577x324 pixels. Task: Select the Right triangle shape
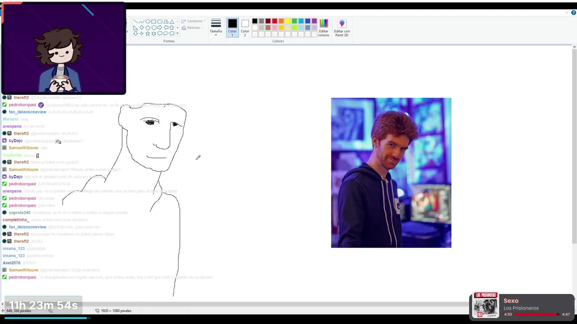[x=136, y=27]
